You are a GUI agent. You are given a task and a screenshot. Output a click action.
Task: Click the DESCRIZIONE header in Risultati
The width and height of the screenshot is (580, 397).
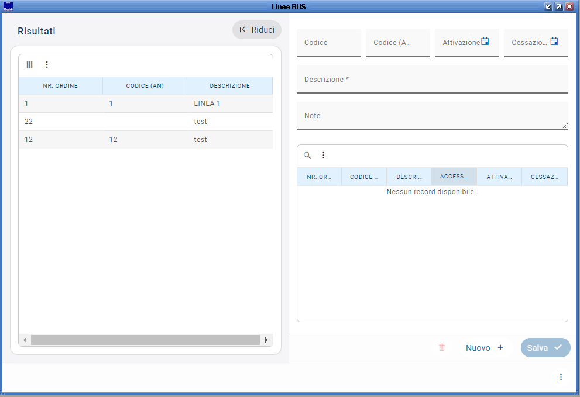(x=229, y=86)
